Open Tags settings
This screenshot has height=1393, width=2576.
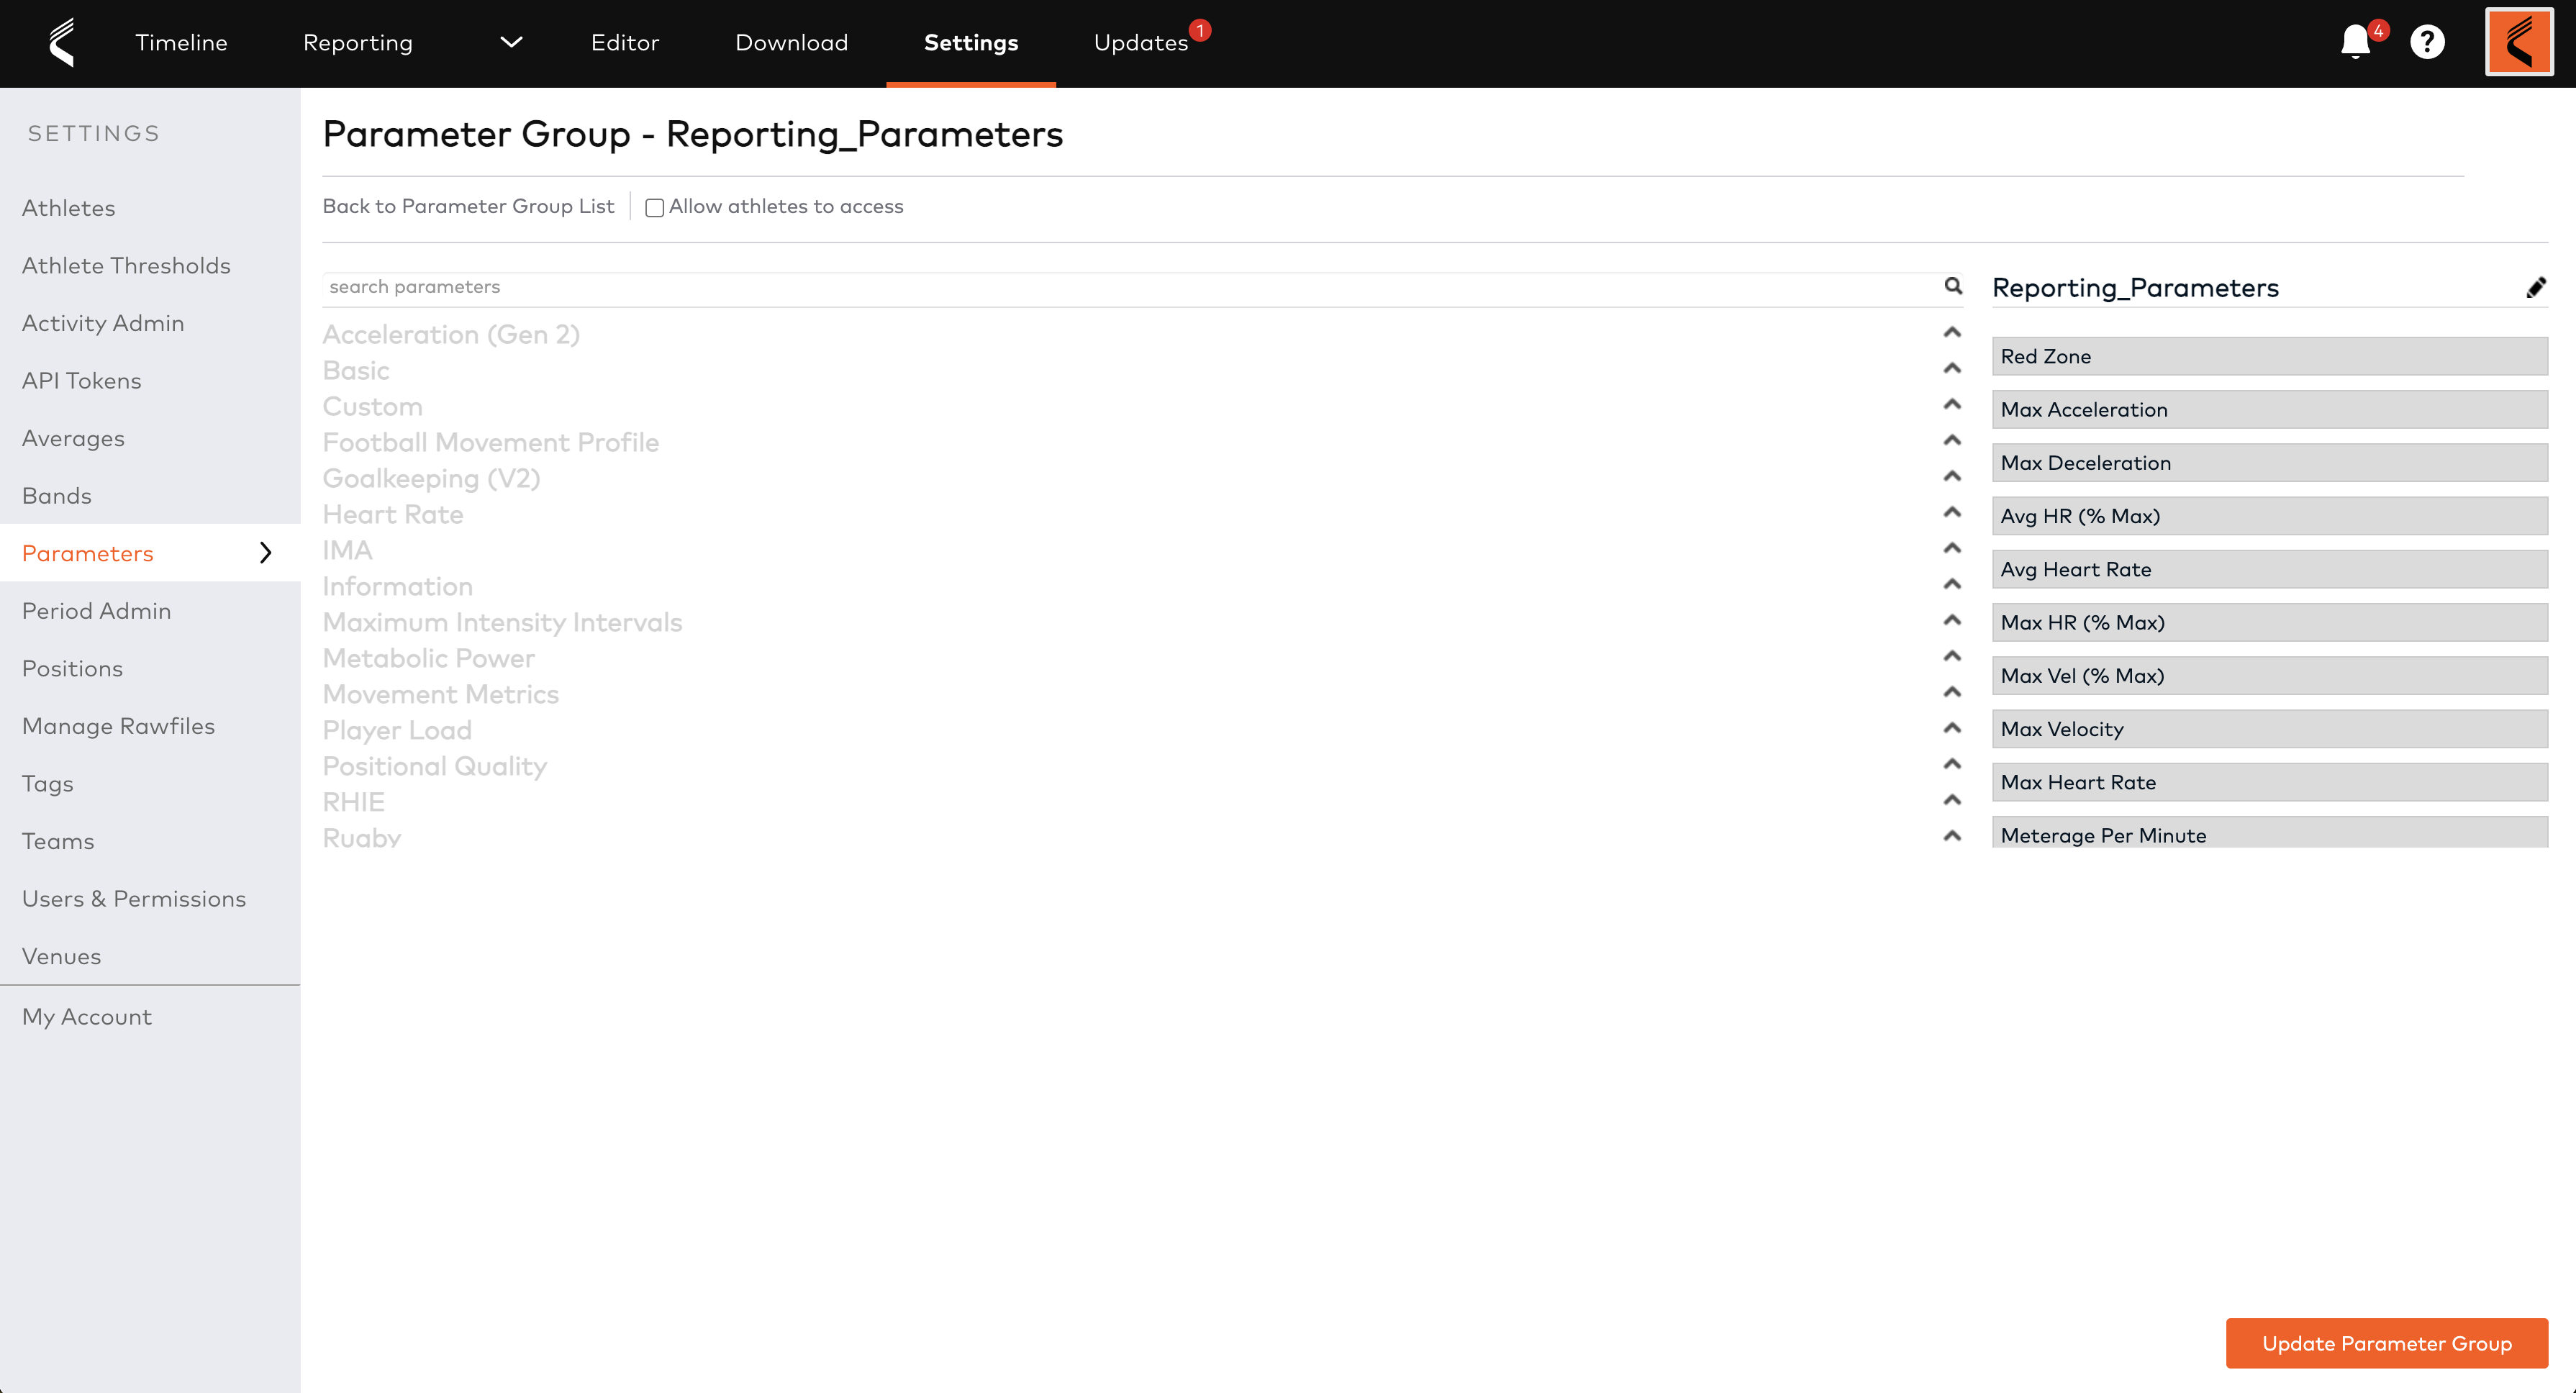click(x=48, y=784)
